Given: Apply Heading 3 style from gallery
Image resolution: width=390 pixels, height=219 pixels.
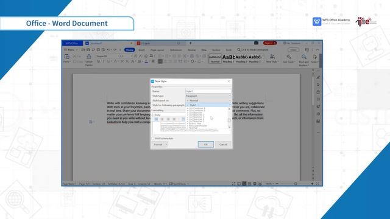Looking at the screenshot, I should (x=255, y=58).
